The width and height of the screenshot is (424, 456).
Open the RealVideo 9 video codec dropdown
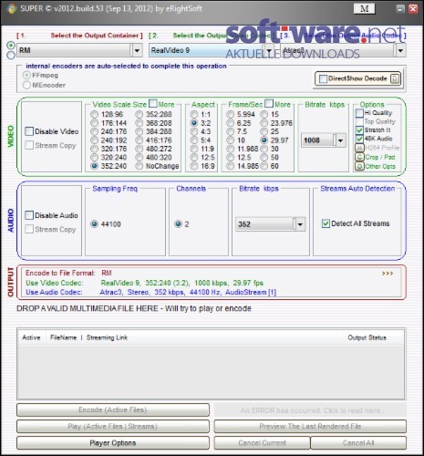tap(212, 50)
